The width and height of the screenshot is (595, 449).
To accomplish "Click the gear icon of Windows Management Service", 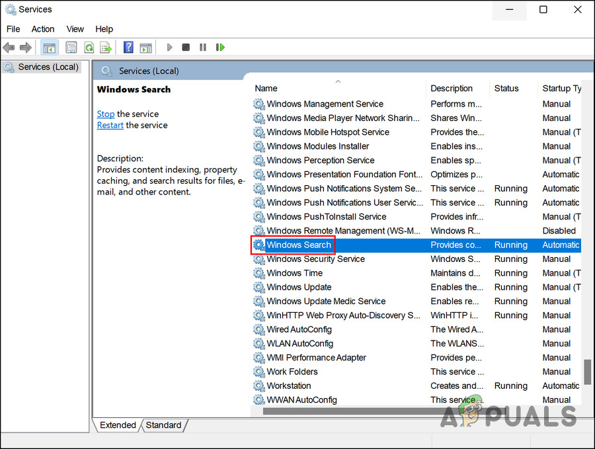I will (258, 104).
